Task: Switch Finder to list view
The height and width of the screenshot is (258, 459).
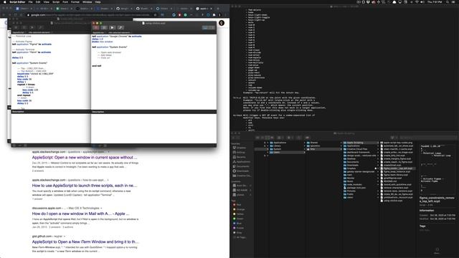Action: pyautogui.click(x=262, y=138)
